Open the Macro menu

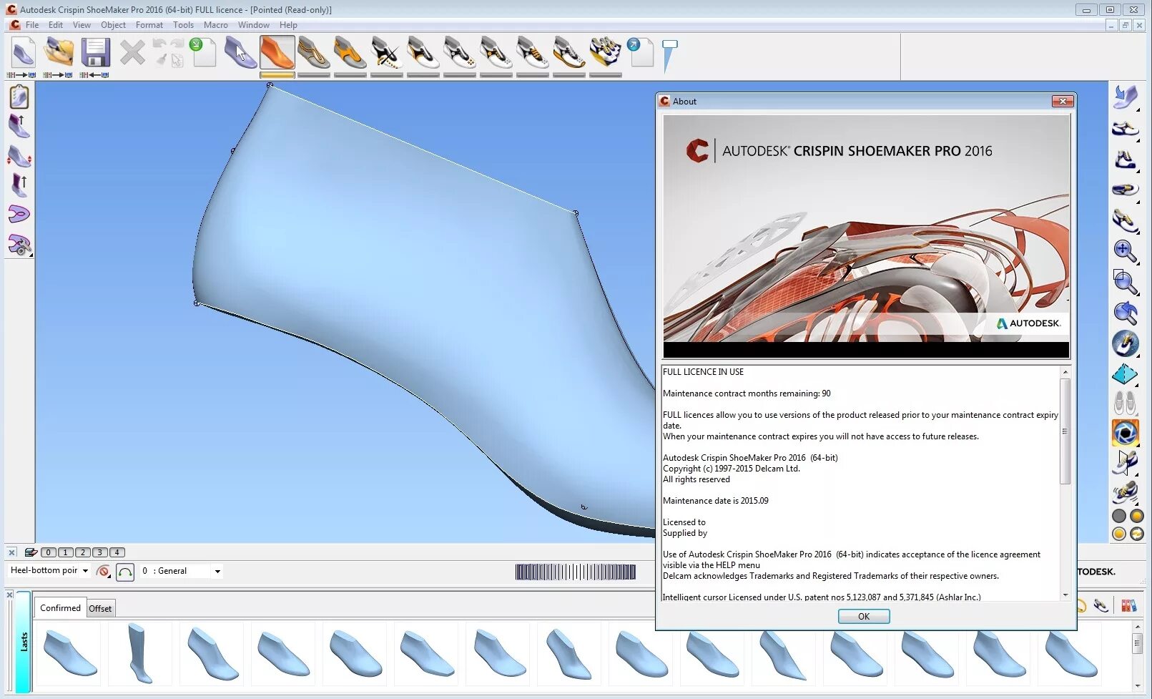click(x=216, y=25)
